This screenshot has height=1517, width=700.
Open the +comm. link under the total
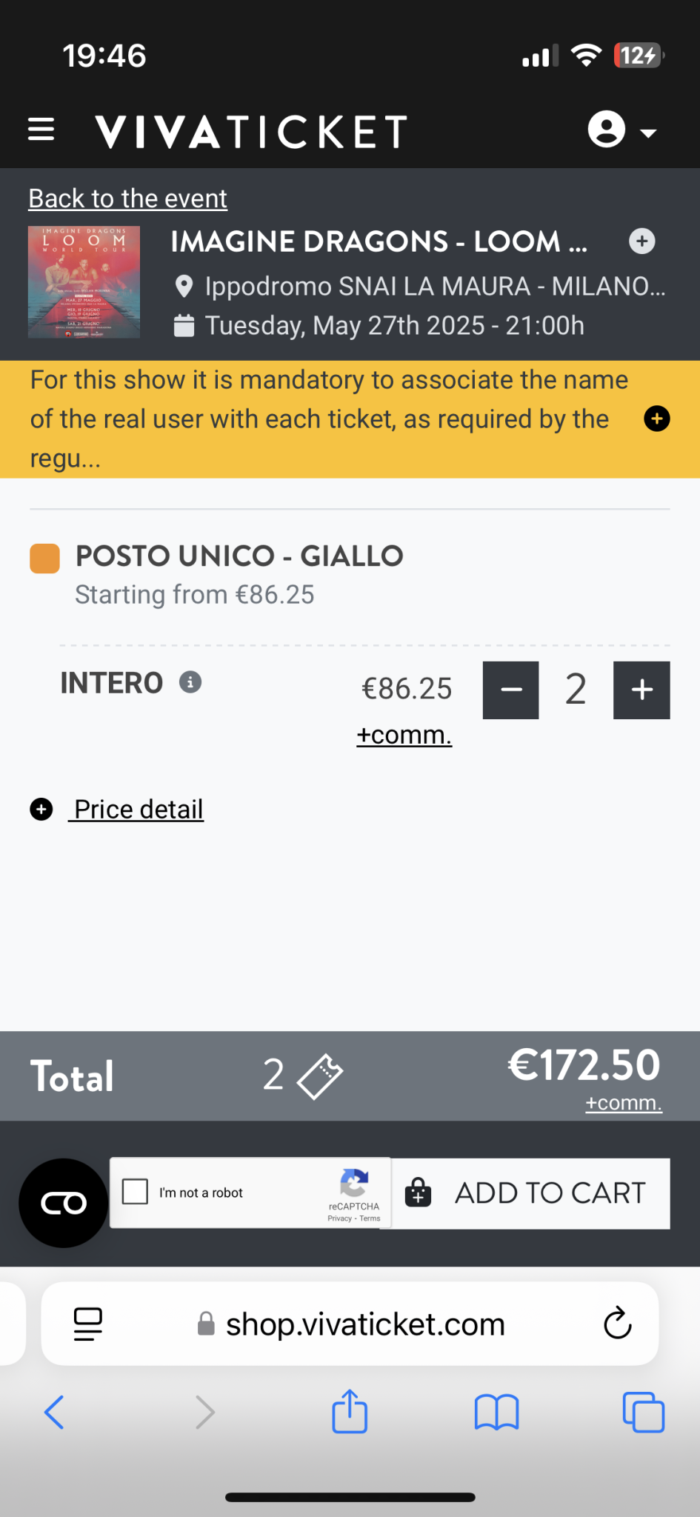click(623, 1103)
